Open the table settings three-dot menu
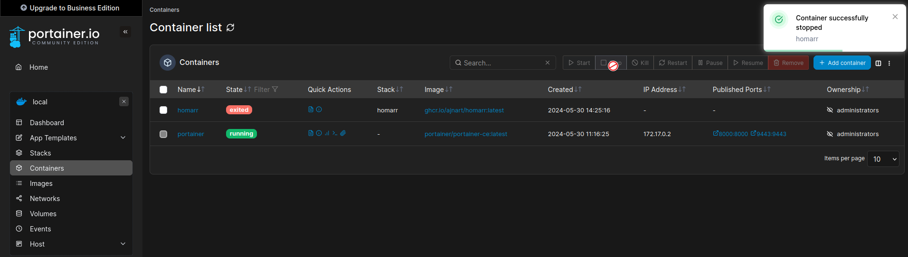This screenshot has height=257, width=908. (889, 63)
